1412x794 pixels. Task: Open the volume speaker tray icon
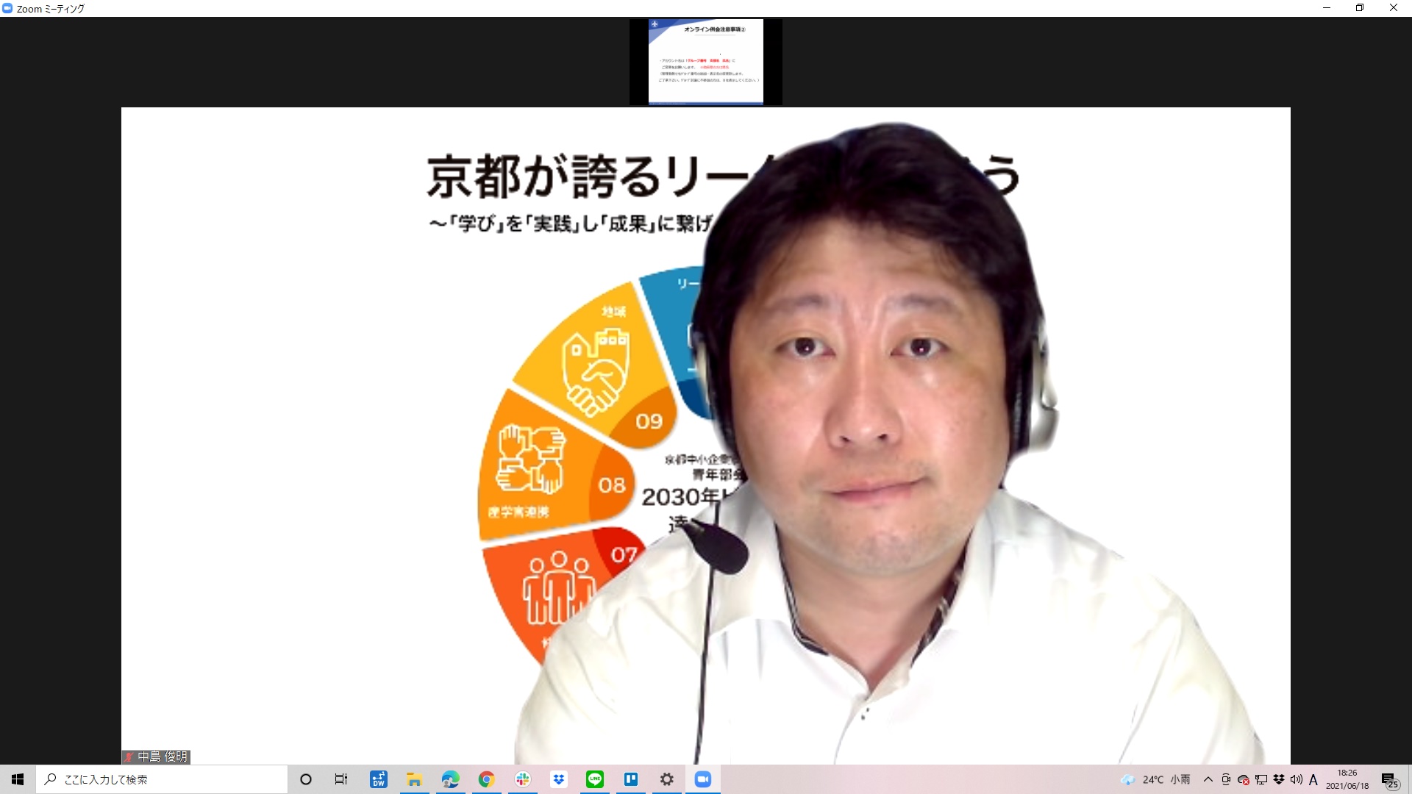(x=1296, y=779)
